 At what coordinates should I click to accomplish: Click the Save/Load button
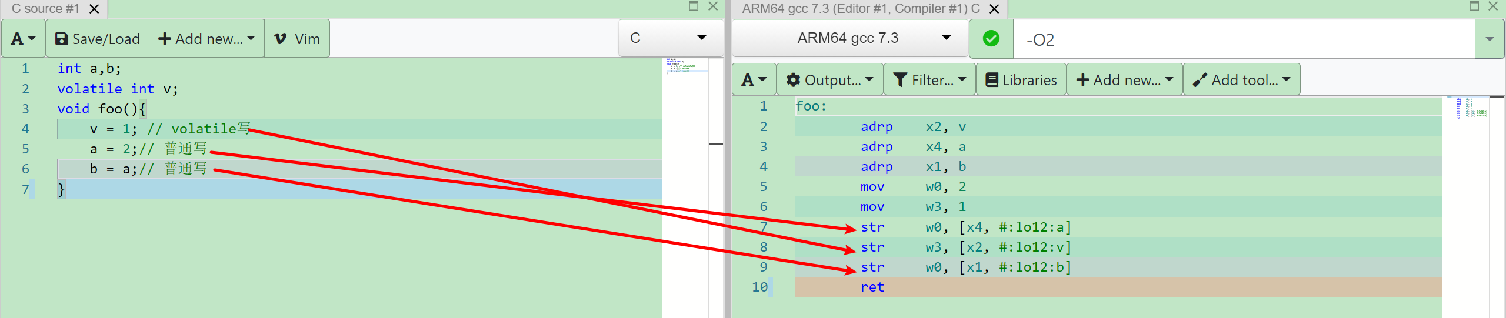coord(98,39)
